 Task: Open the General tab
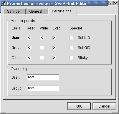tap(37, 11)
